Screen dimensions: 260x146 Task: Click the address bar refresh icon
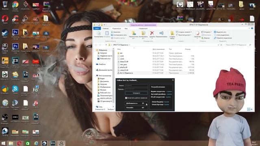221,45
